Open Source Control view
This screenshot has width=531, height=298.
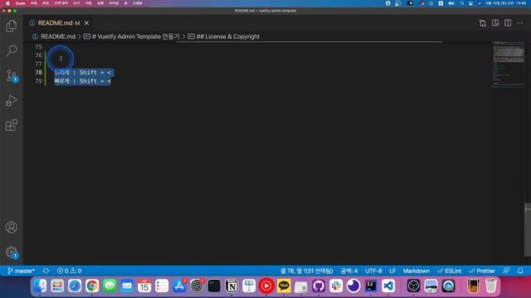(11, 75)
